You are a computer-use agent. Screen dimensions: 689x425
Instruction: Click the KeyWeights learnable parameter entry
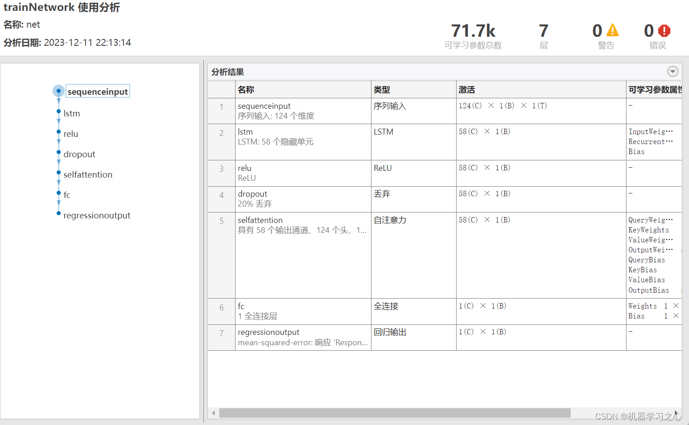pyautogui.click(x=649, y=230)
